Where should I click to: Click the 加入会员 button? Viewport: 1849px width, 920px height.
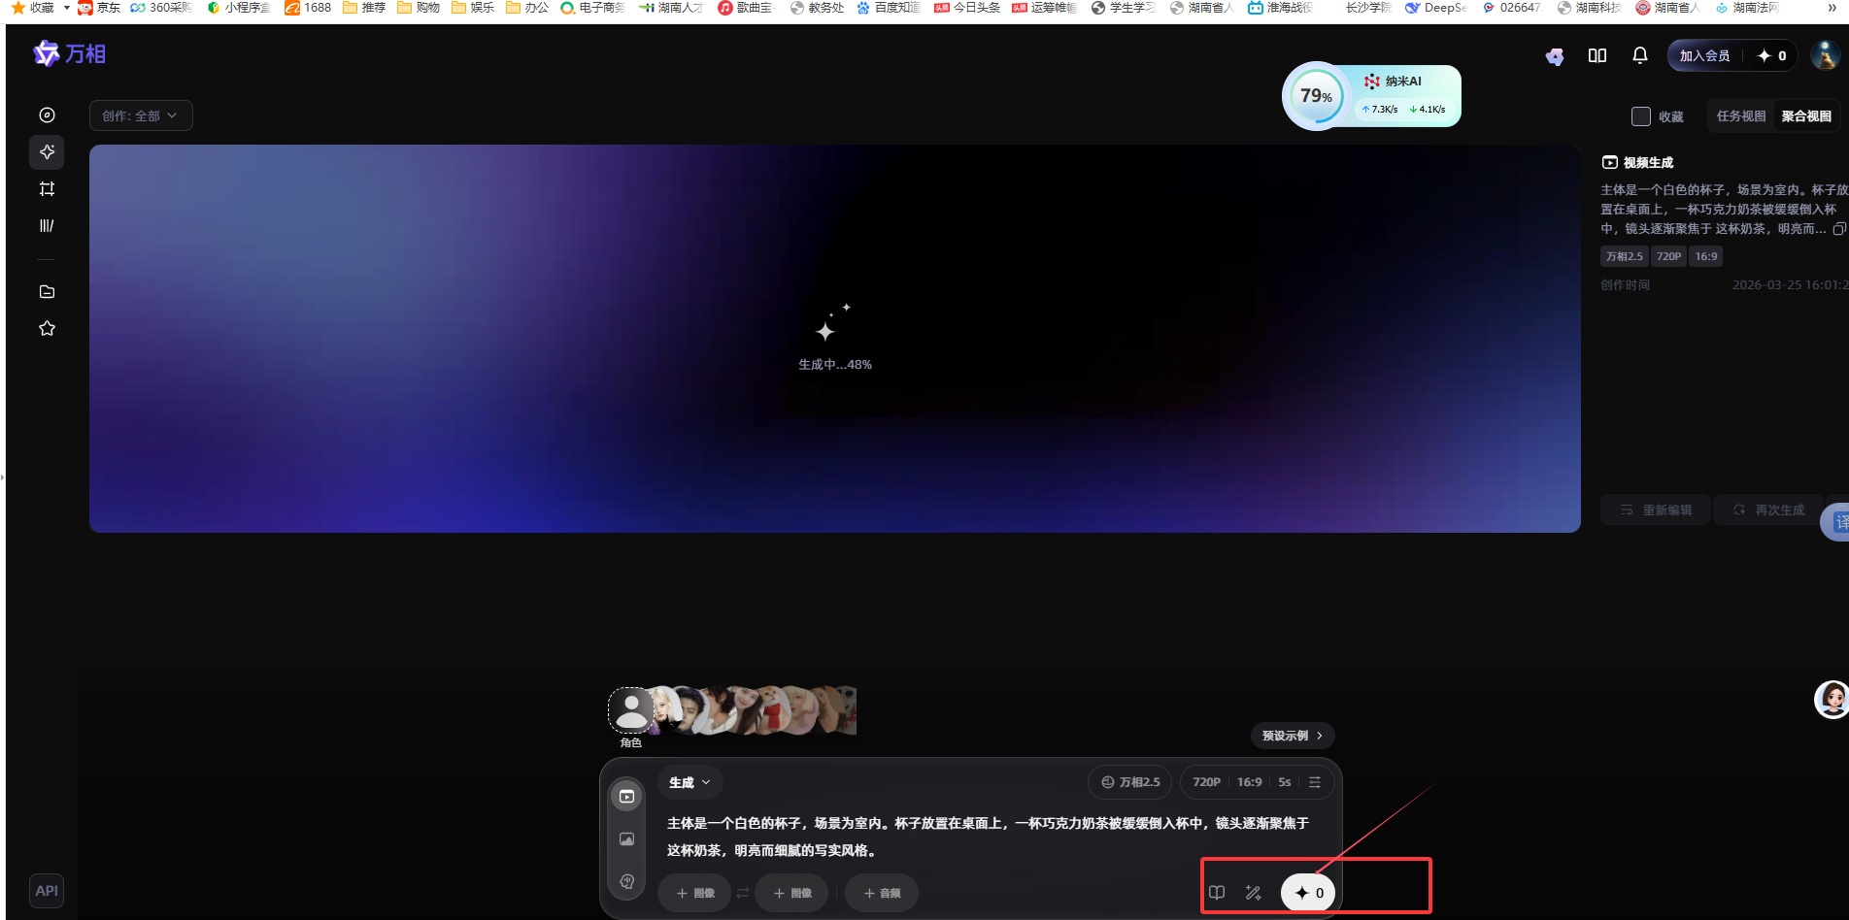tap(1704, 56)
